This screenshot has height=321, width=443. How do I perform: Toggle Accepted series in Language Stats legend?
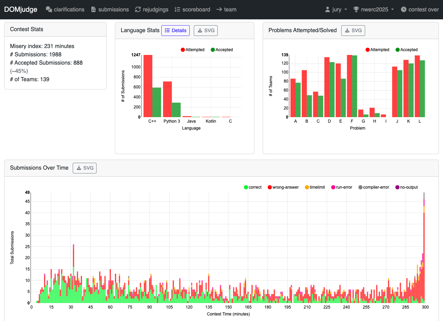(222, 50)
